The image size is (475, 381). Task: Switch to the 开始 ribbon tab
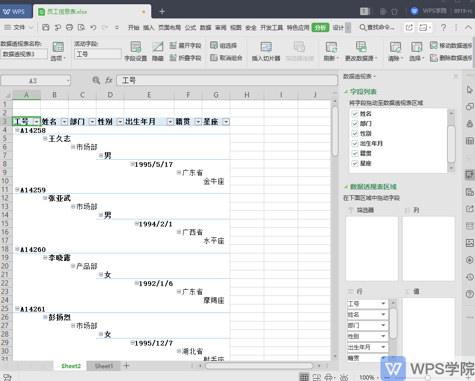133,27
